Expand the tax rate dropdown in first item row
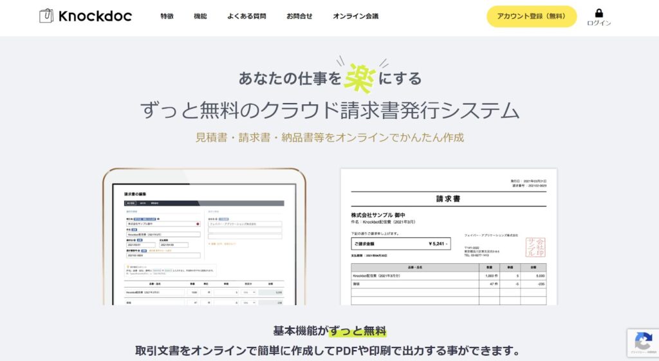Image resolution: width=659 pixels, height=361 pixels. (x=248, y=292)
